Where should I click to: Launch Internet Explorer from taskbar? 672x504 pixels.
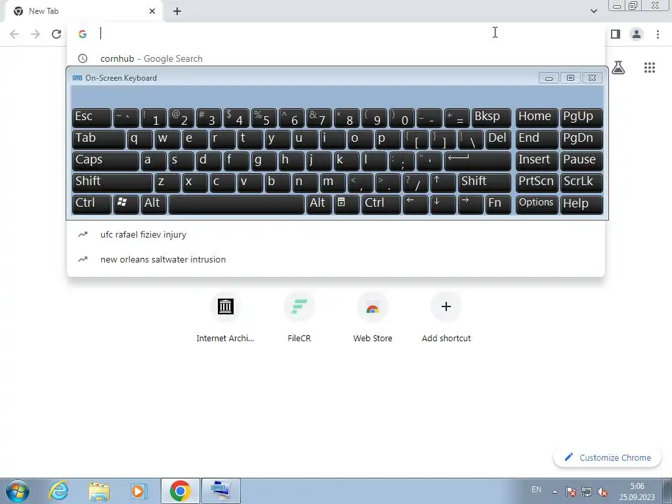point(58,491)
